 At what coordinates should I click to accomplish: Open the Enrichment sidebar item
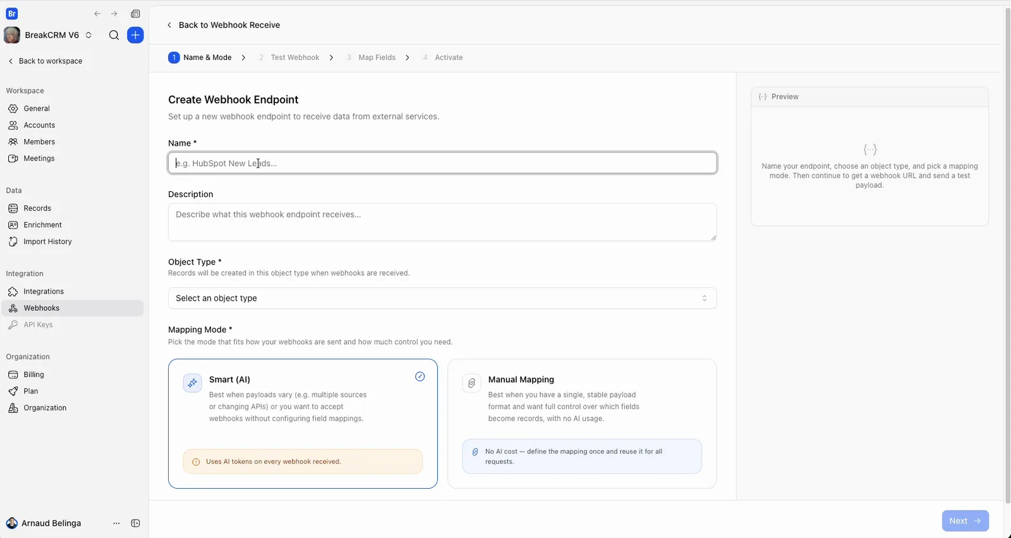pyautogui.click(x=73, y=225)
